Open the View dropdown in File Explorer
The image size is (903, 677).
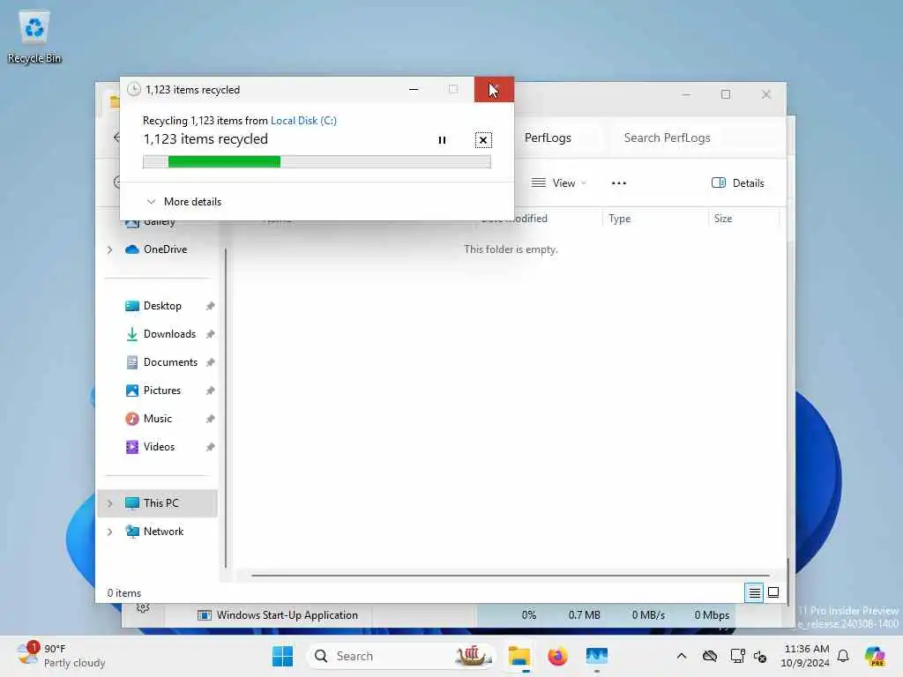pos(558,183)
